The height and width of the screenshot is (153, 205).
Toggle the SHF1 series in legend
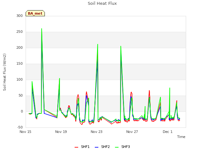tap(82, 147)
